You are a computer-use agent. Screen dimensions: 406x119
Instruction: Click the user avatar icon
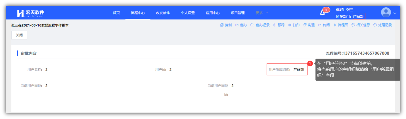pos(386,13)
